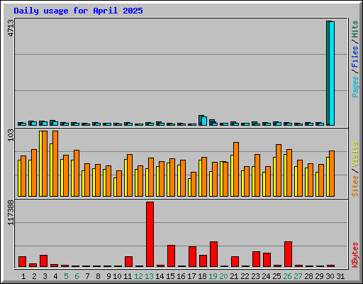Image resolution: width=363 pixels, height=284 pixels.
Task: Select the red KBytes bar for day 17
Action: pyautogui.click(x=192, y=257)
